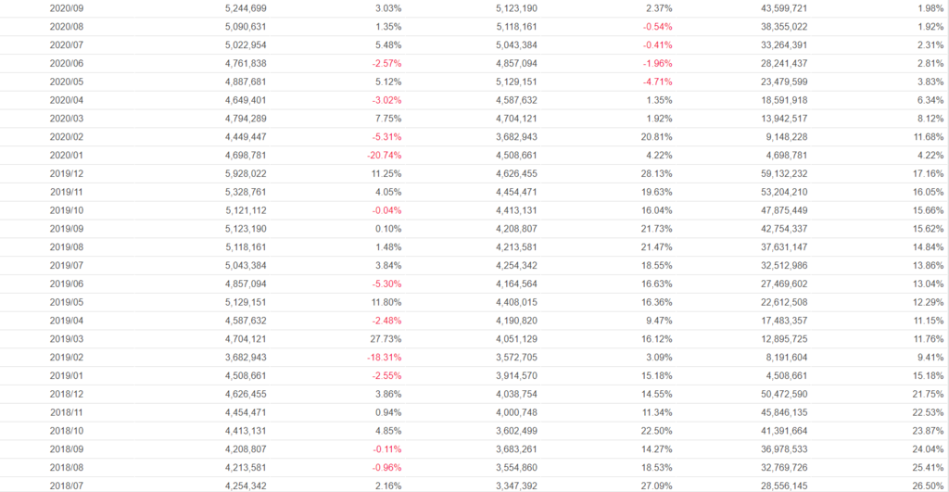Select the value 43,599,721
Viewport: 949px width, 492px height.
point(781,8)
